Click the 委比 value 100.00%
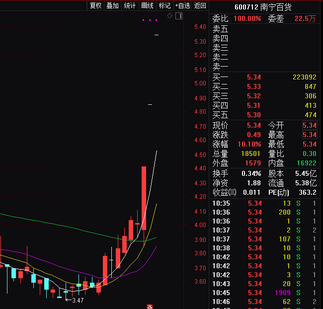The width and height of the screenshot is (323, 309). pyautogui.click(x=247, y=18)
